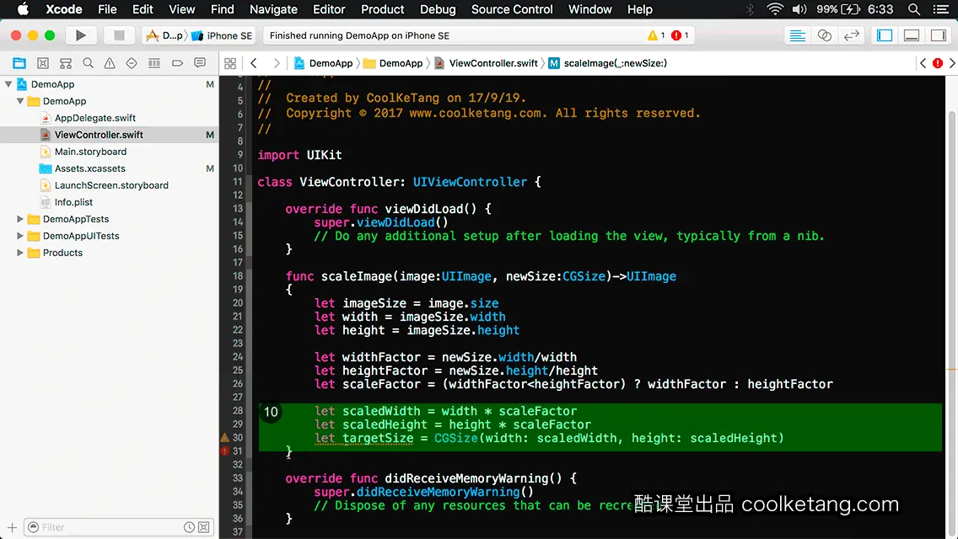Click the error indicator beside issue arrows

938,63
